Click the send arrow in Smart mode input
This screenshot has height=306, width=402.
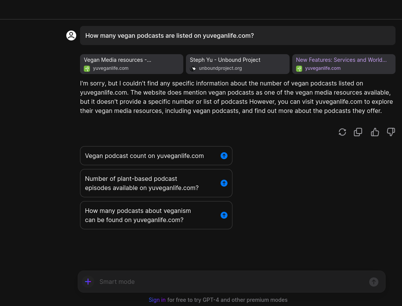(373, 282)
